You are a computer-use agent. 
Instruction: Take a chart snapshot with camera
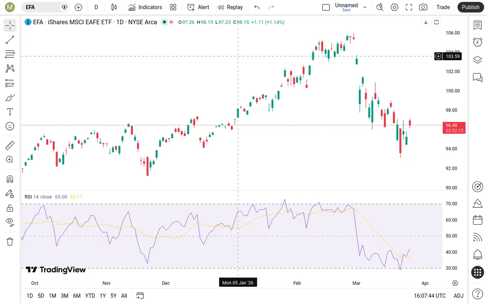pos(423,7)
